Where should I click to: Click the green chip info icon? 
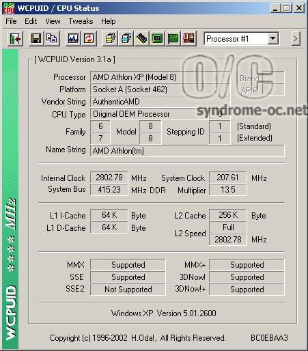coord(158,39)
